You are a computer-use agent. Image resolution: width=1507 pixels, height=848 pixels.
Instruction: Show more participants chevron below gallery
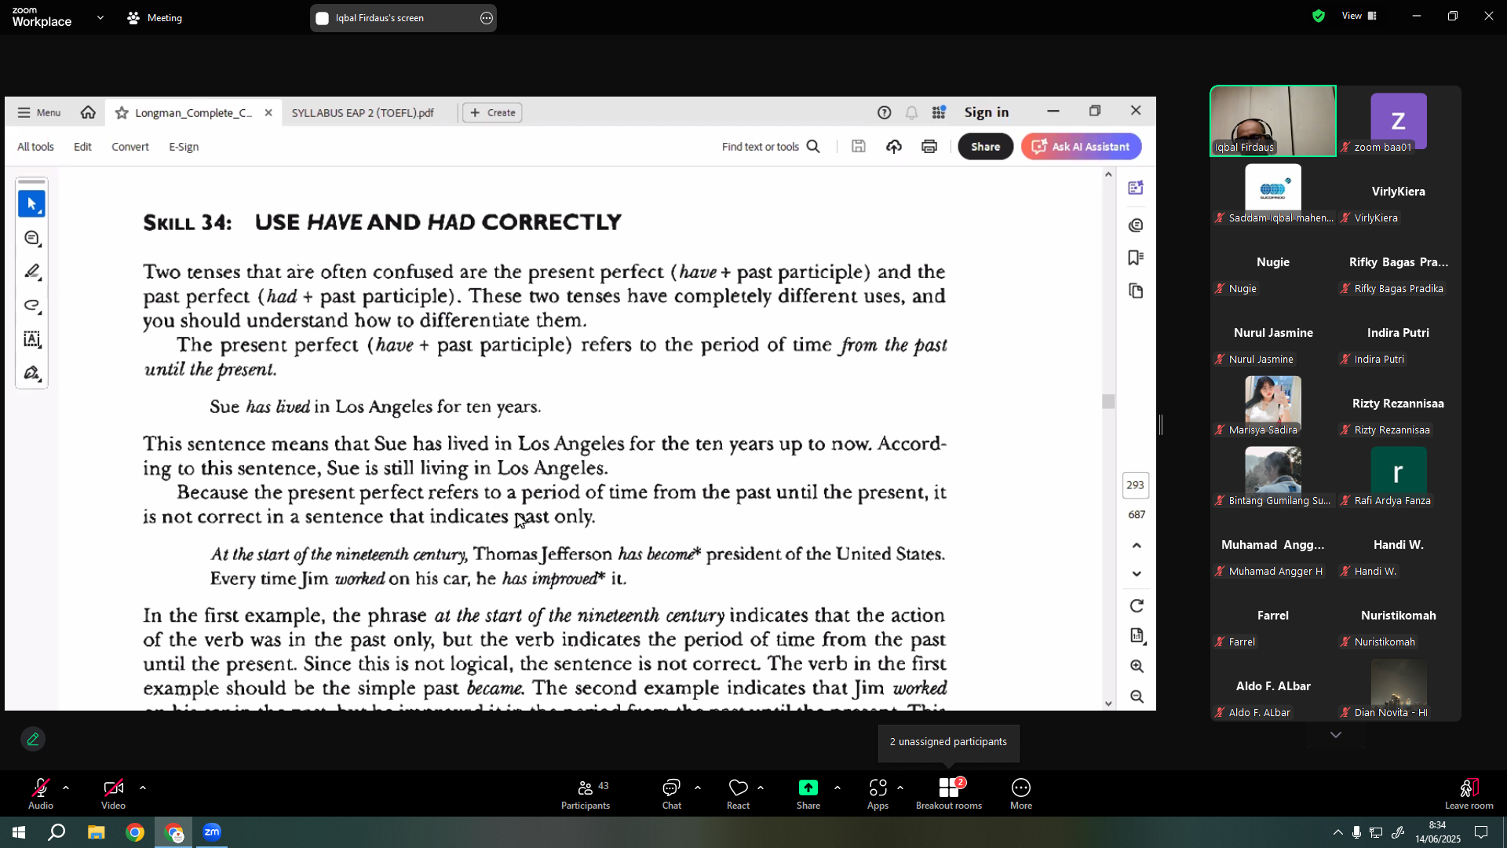tap(1336, 735)
